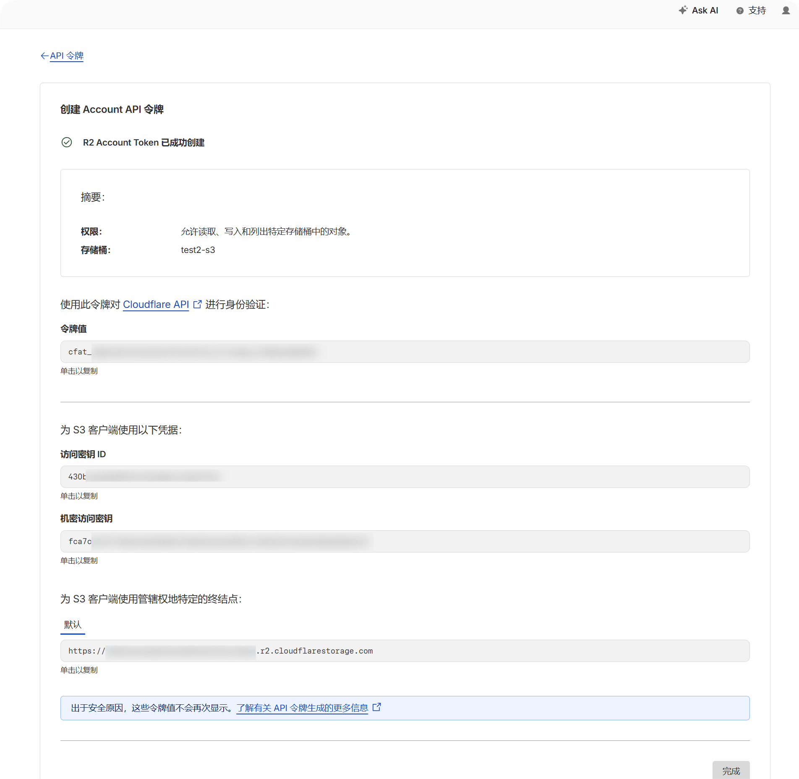Viewport: 799px width, 779px height.
Task: Click 单击以复制 under the endpoint URL
Action: click(79, 670)
